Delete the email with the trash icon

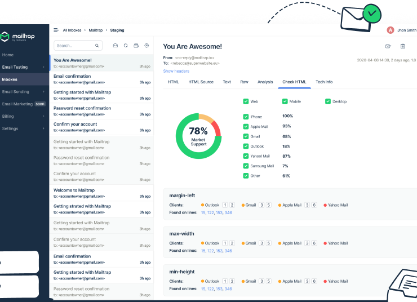pyautogui.click(x=402, y=46)
